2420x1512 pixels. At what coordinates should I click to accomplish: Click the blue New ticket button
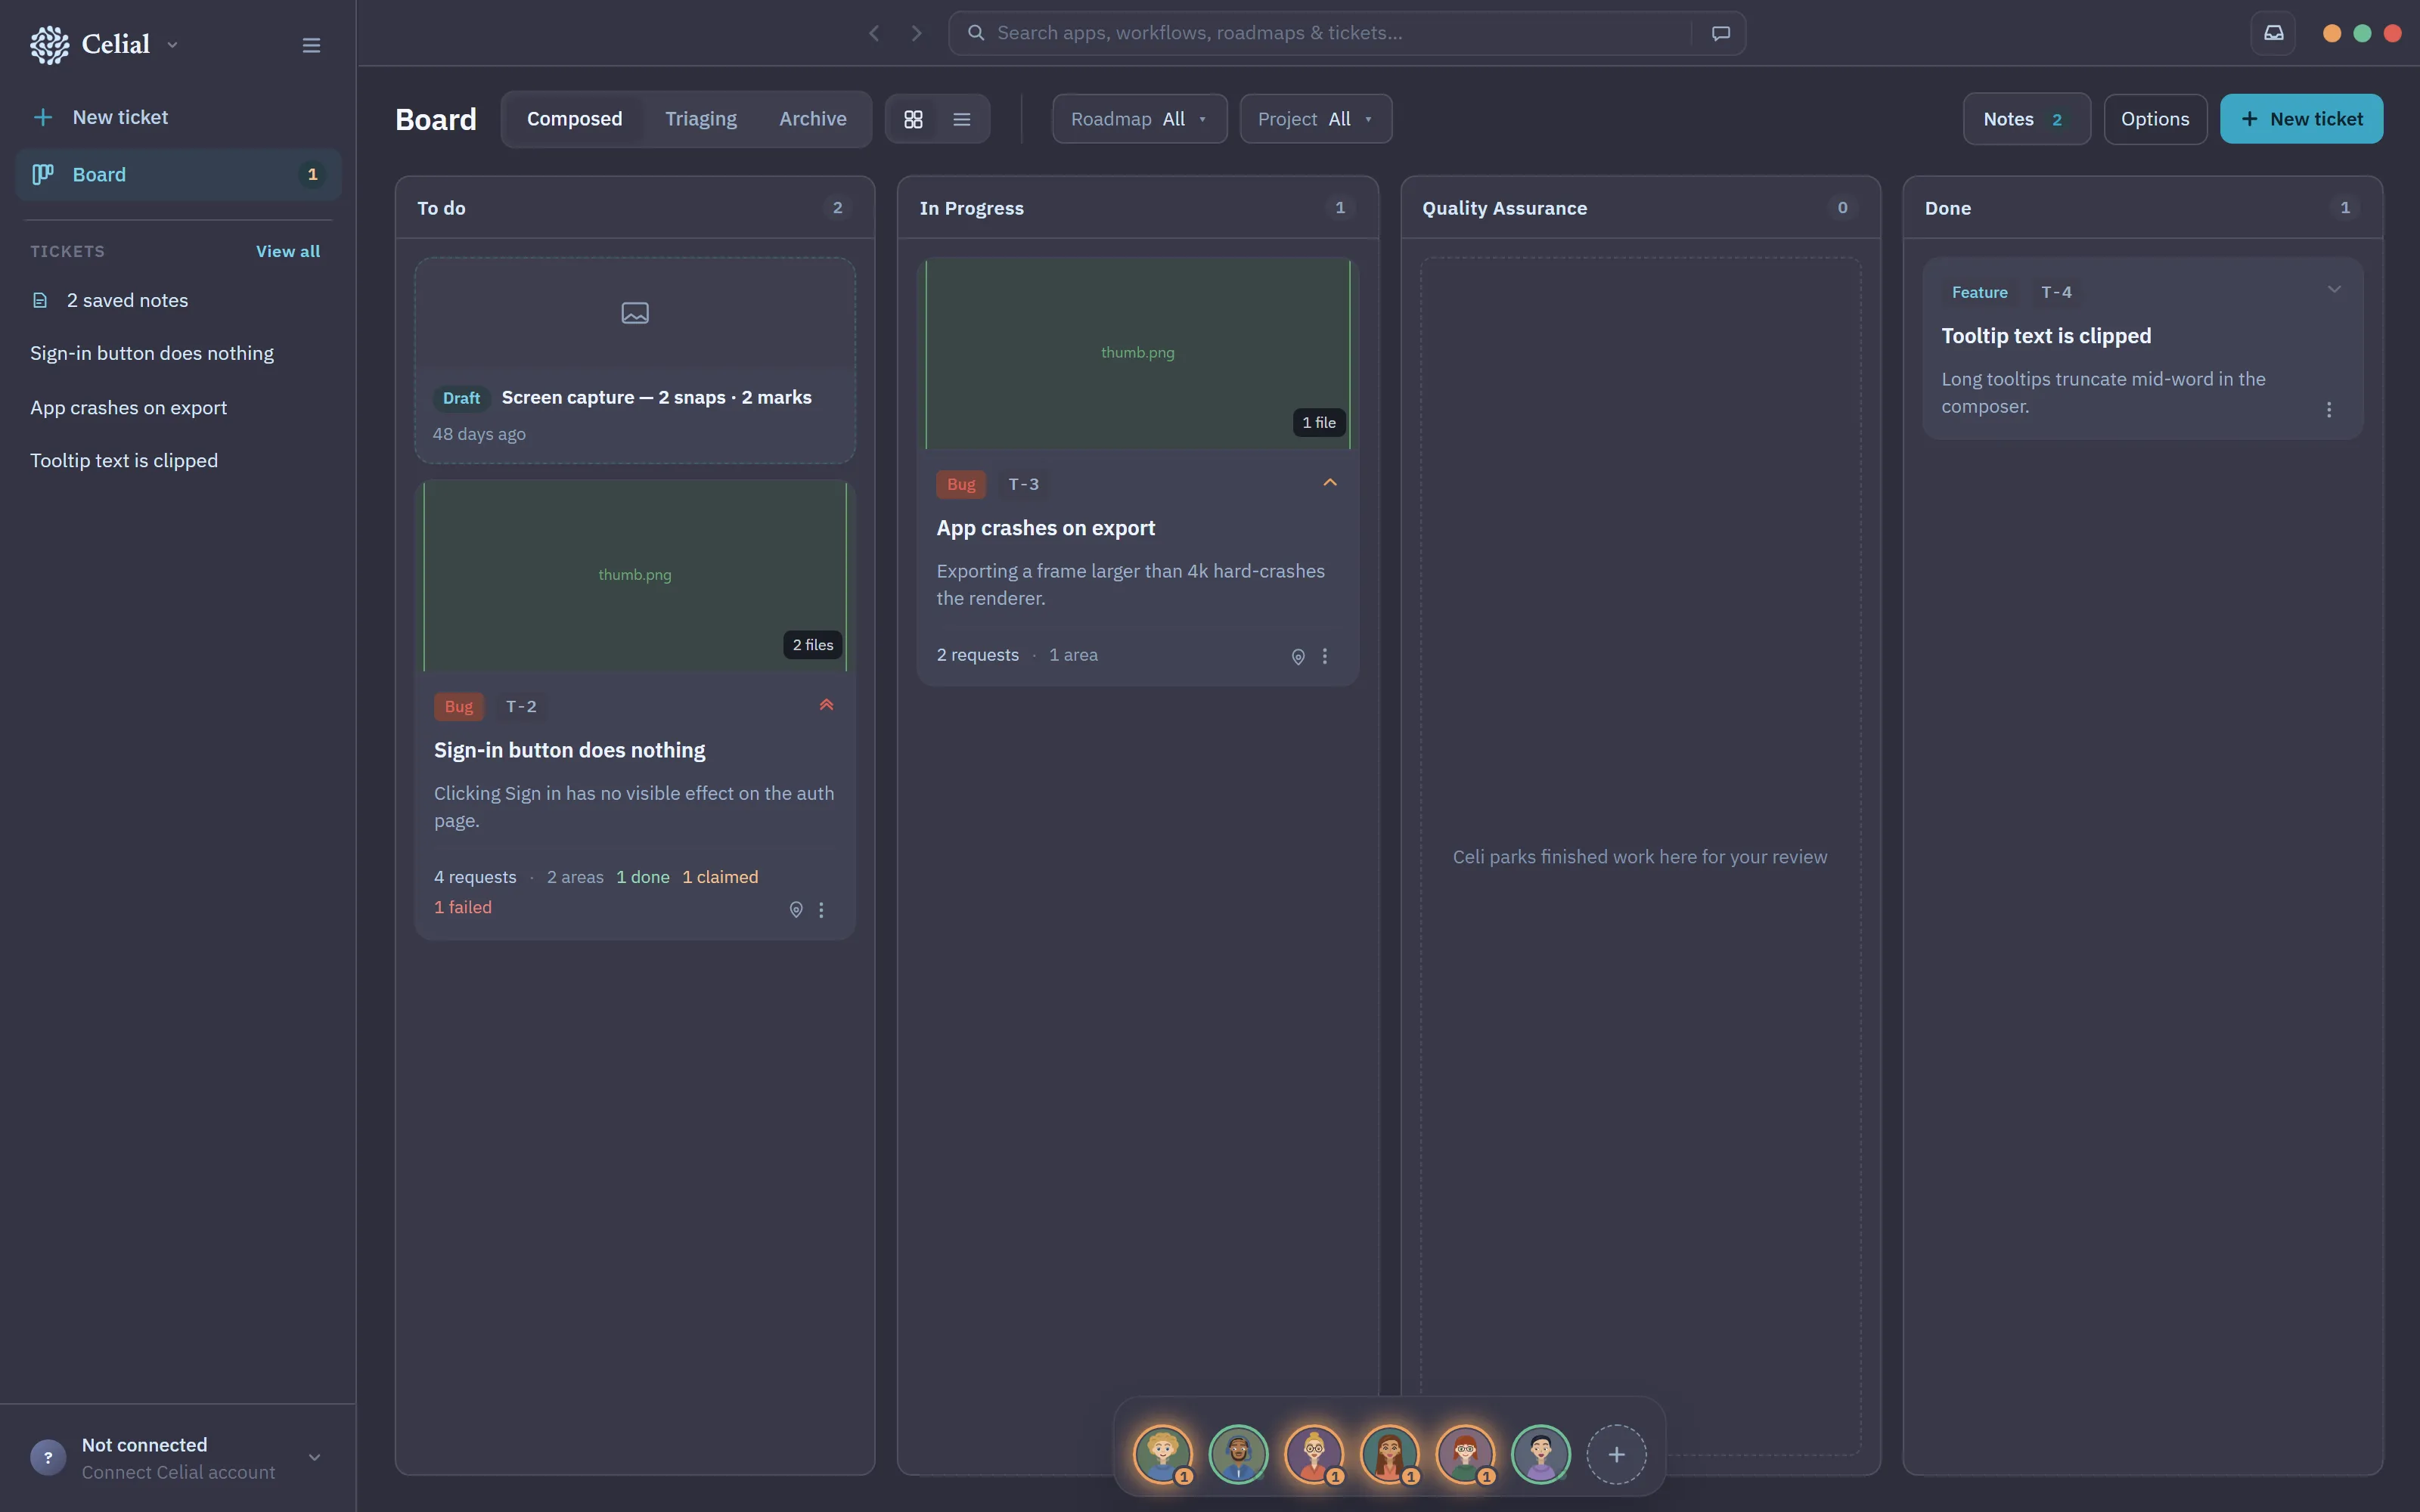[x=2301, y=119]
